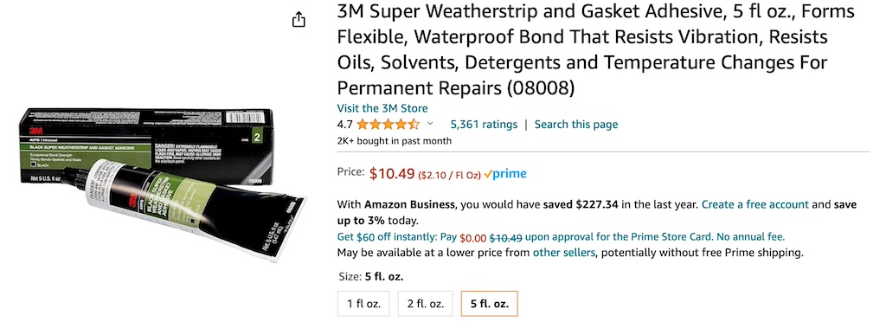Screen dimensions: 886x322
Task: Click the 3M box packaging image
Action: coord(147,145)
